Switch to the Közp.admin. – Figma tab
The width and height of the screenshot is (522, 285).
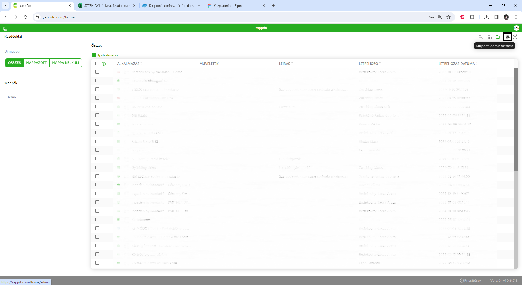point(236,5)
